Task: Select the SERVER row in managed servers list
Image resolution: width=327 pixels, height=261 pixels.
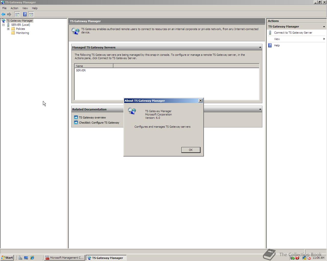Action: [x=81, y=70]
